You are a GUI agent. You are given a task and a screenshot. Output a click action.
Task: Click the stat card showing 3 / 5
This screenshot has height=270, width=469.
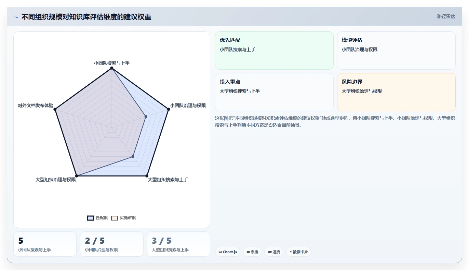(x=178, y=244)
